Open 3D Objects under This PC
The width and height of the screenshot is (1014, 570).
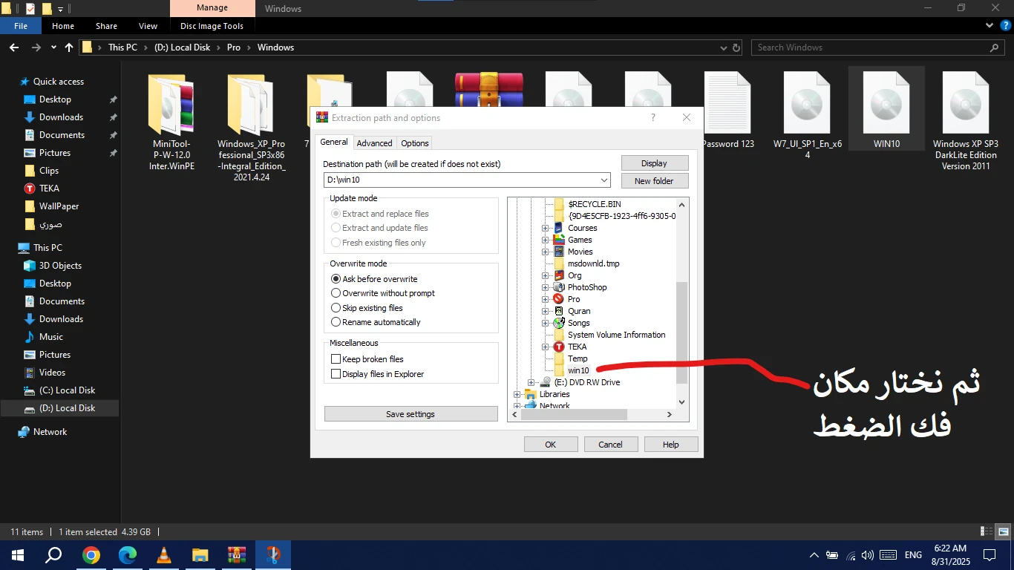[60, 266]
